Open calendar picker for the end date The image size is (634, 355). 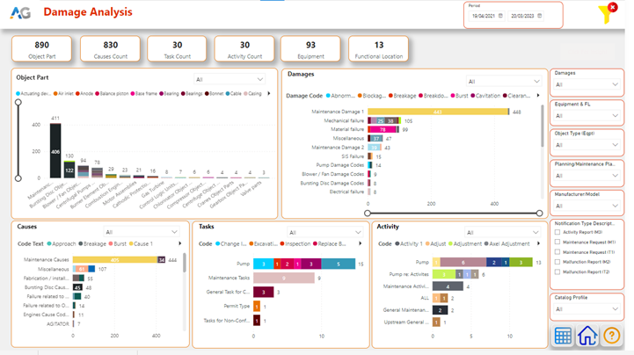click(539, 16)
